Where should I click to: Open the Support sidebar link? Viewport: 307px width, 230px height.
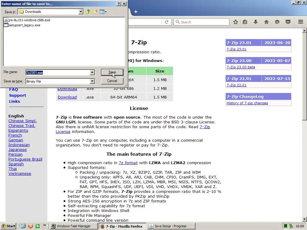pyautogui.click(x=17, y=96)
